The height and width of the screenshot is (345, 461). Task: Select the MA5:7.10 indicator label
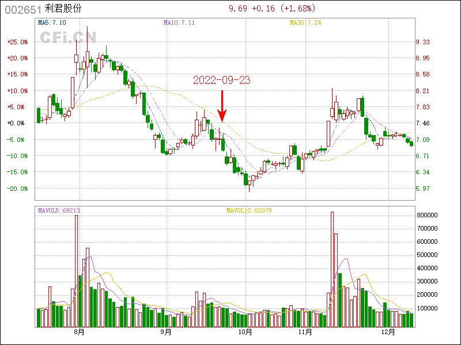click(x=52, y=22)
